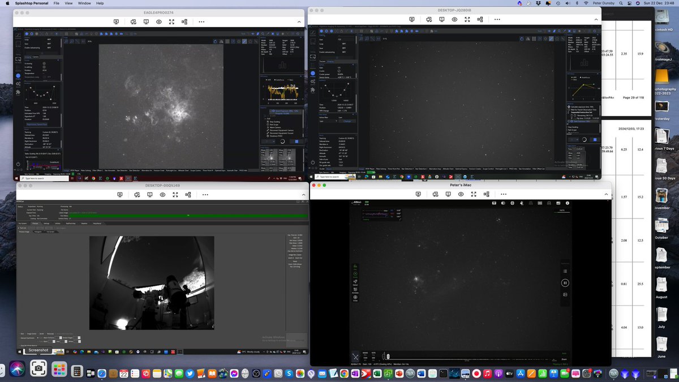Open the three-dot menu on the DESKTOP-00QVJ49 toolbar
This screenshot has width=679, height=382.
[x=205, y=194]
